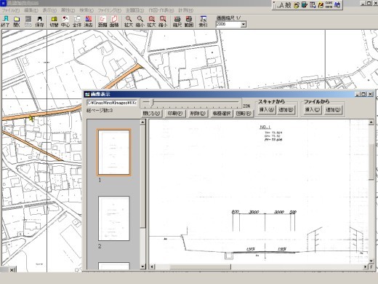The height and width of the screenshot is (284, 378).
Task: Click 挿入(C) under ファイルから
Action: click(x=312, y=110)
